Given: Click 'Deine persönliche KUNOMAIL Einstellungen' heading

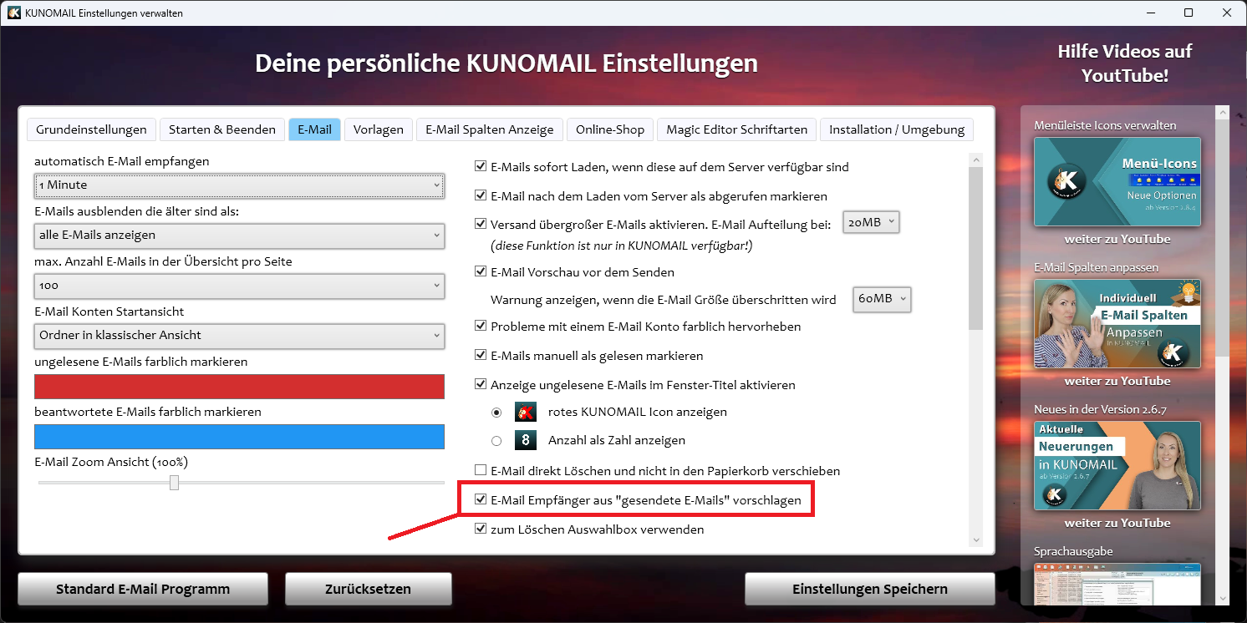Looking at the screenshot, I should 506,63.
